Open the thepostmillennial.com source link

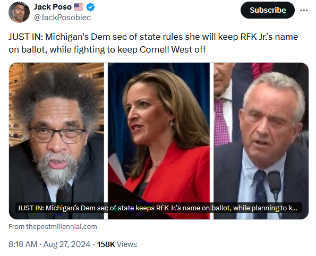pyautogui.click(x=62, y=227)
